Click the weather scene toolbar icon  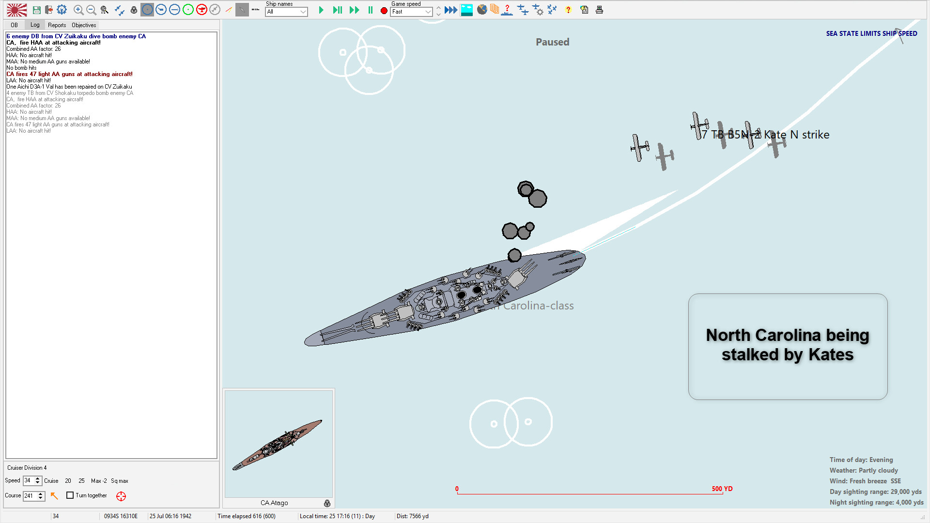(466, 10)
